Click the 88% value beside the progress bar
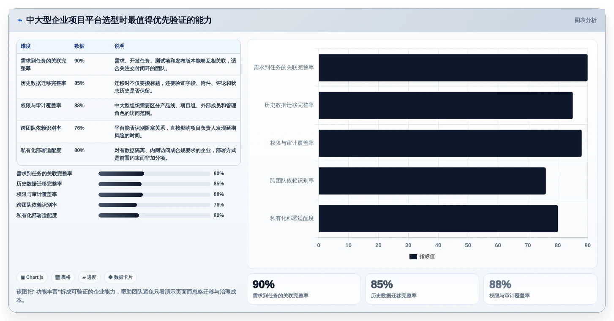The image size is (614, 321). 219,195
